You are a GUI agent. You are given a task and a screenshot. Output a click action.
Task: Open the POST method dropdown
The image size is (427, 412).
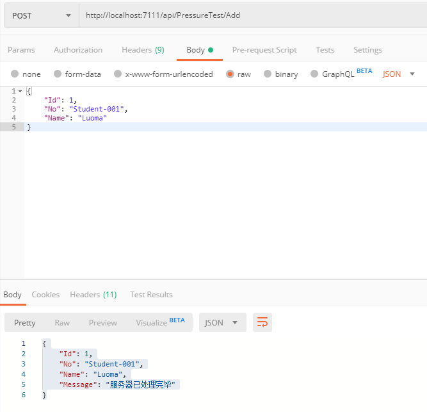coord(42,15)
